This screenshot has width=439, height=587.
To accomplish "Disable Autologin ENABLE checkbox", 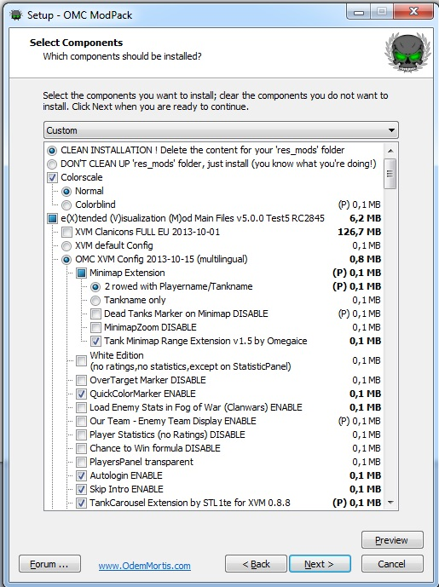I will pos(81,475).
